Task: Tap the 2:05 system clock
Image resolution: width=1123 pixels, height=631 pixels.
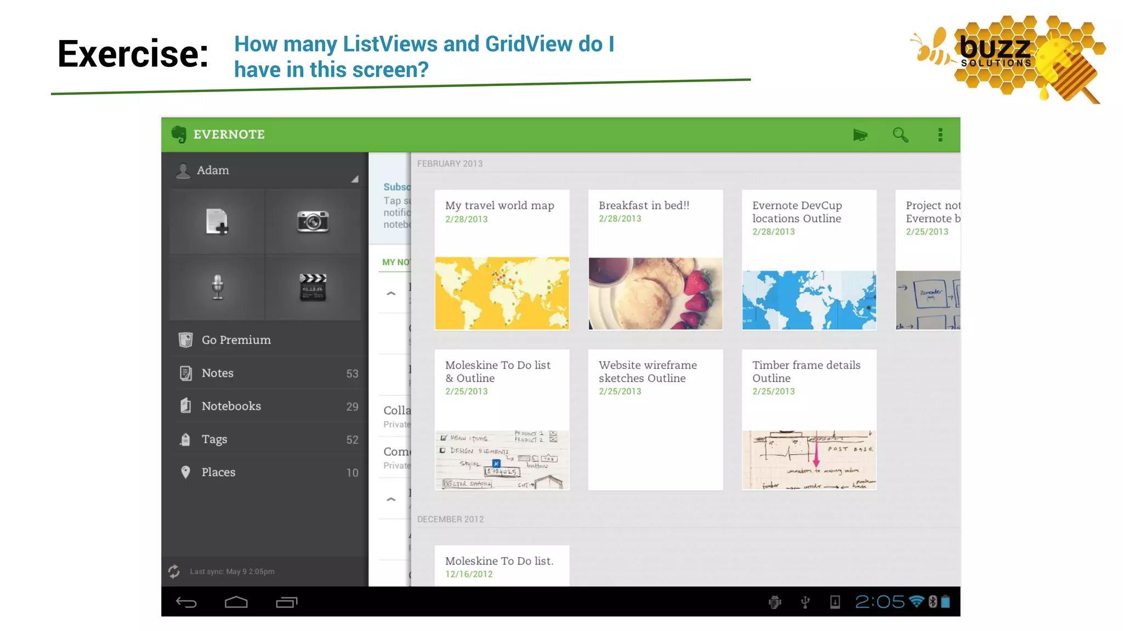Action: [x=880, y=602]
